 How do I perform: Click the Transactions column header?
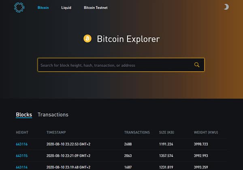click(x=137, y=132)
